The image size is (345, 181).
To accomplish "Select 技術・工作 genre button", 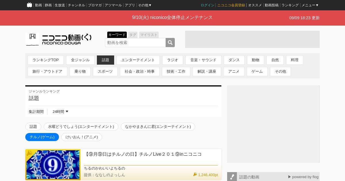I will 176,72.
